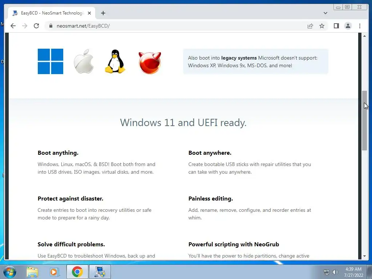Viewport: 372px width, 279px height.
Task: Open the Windows Start menu orb
Action: 9,272
